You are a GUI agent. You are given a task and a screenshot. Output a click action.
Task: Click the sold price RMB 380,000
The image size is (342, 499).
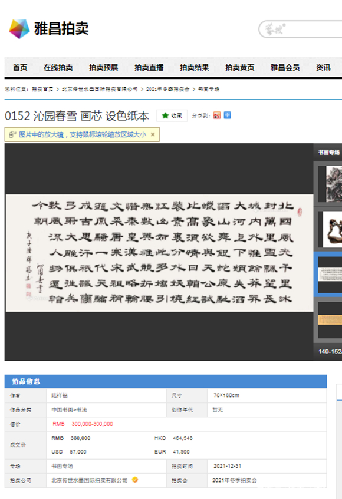click(71, 438)
